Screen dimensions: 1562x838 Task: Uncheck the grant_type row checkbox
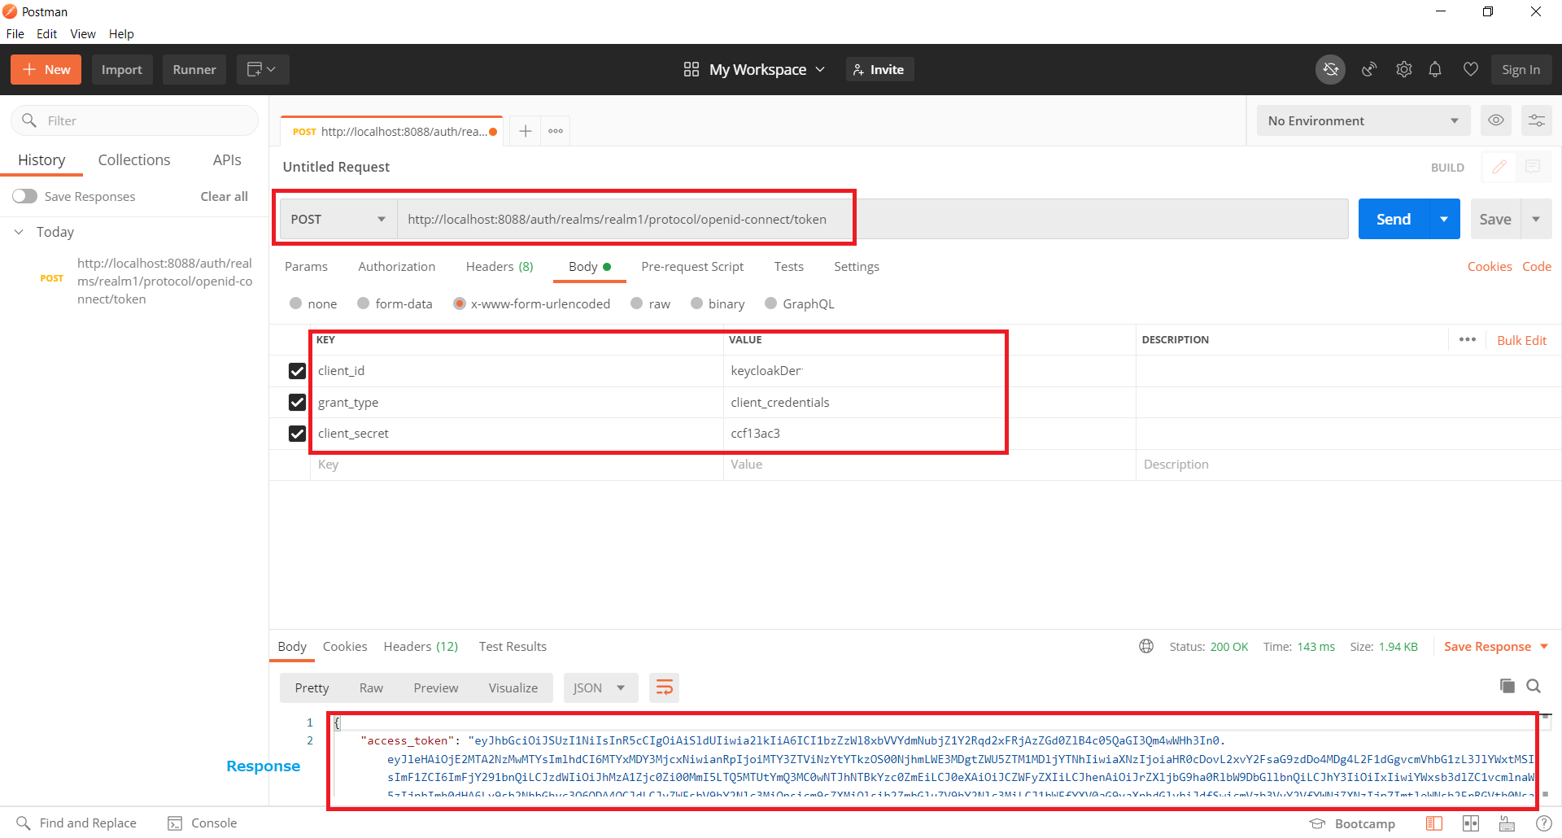pyautogui.click(x=297, y=403)
